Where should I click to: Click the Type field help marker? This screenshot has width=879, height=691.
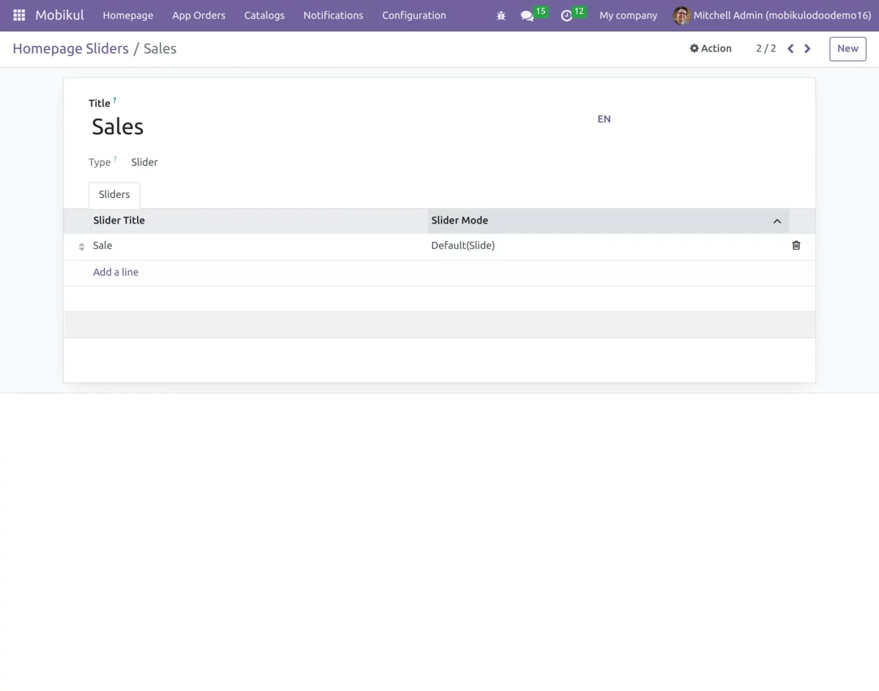(x=115, y=158)
